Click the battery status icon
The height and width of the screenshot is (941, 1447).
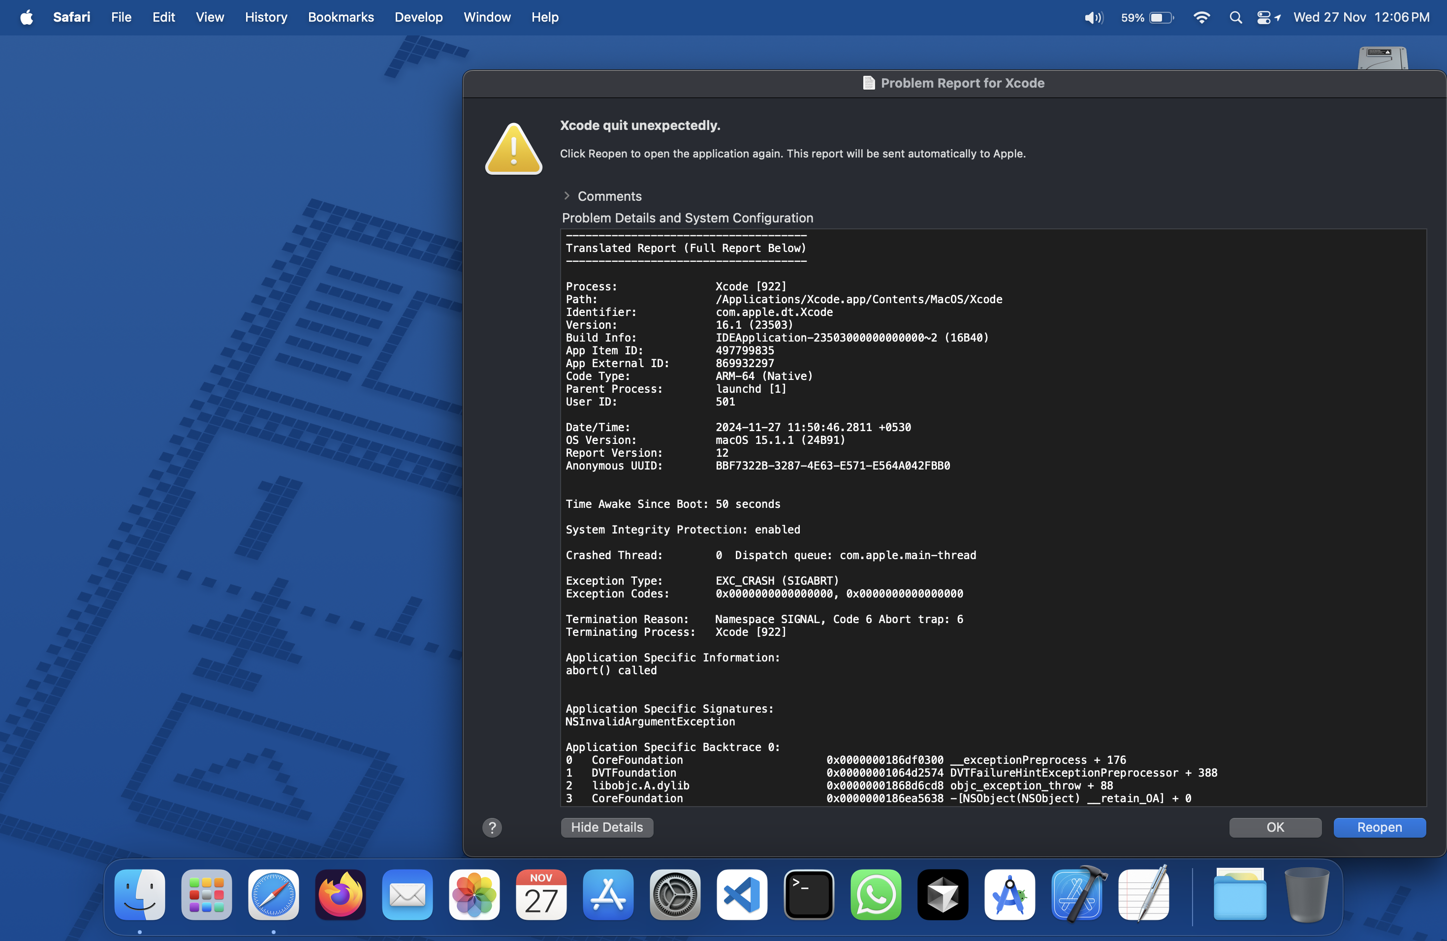pos(1147,18)
